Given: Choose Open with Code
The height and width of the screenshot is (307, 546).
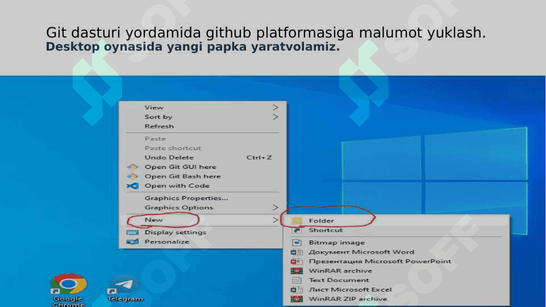Looking at the screenshot, I should [202, 186].
